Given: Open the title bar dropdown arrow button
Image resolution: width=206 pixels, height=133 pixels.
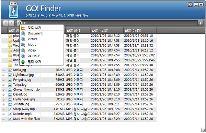Looking at the screenshot, I should click(x=190, y=5).
